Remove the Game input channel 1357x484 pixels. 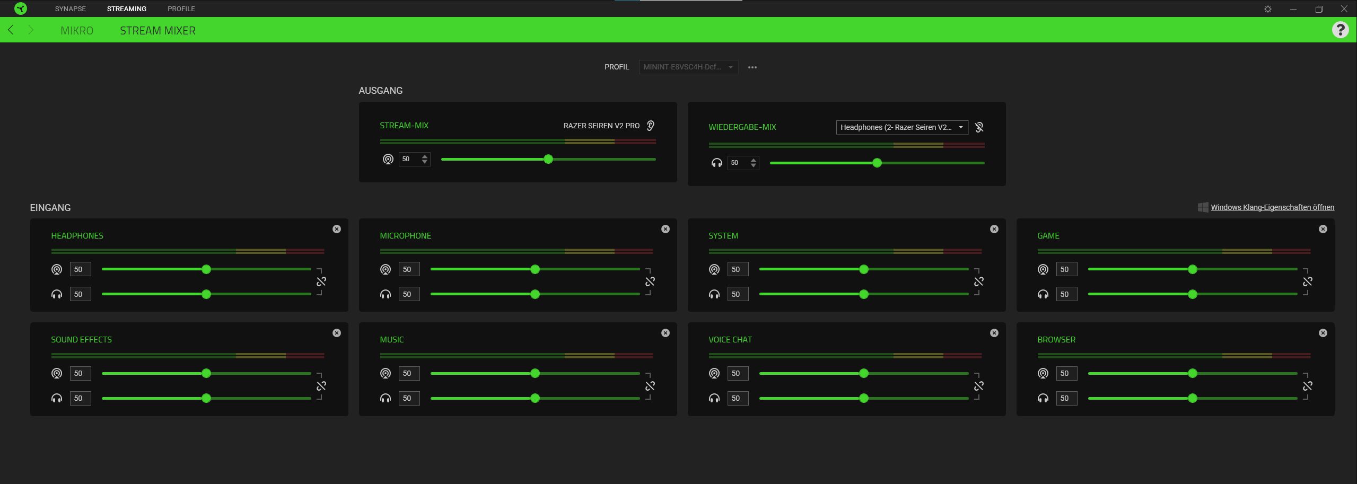coord(1323,229)
